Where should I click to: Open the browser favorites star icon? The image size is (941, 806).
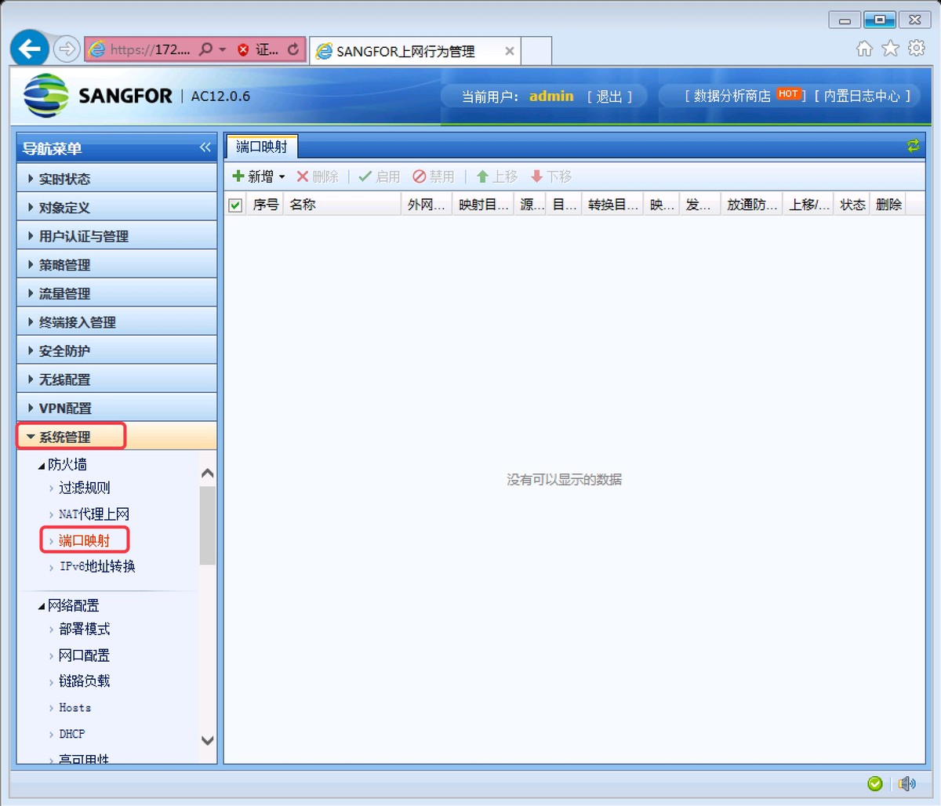(x=890, y=49)
